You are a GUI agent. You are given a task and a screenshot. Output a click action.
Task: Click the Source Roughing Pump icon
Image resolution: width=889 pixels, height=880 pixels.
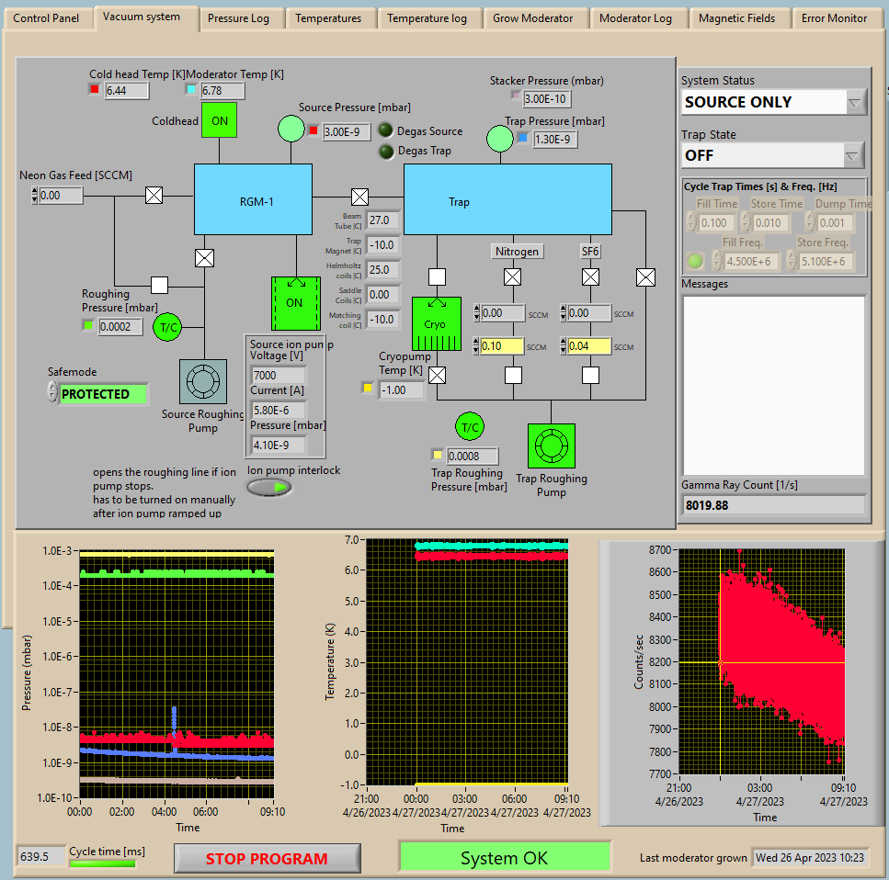[200, 380]
